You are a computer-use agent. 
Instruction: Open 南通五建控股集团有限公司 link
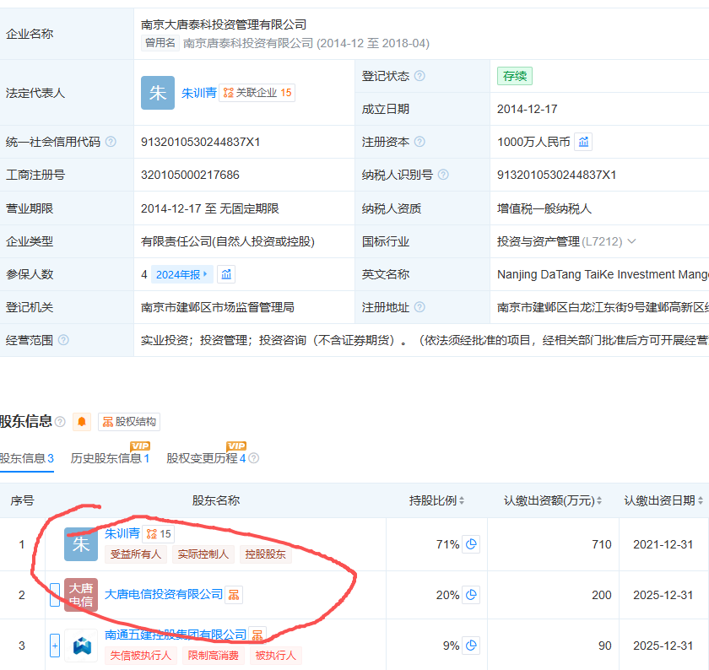point(176,635)
